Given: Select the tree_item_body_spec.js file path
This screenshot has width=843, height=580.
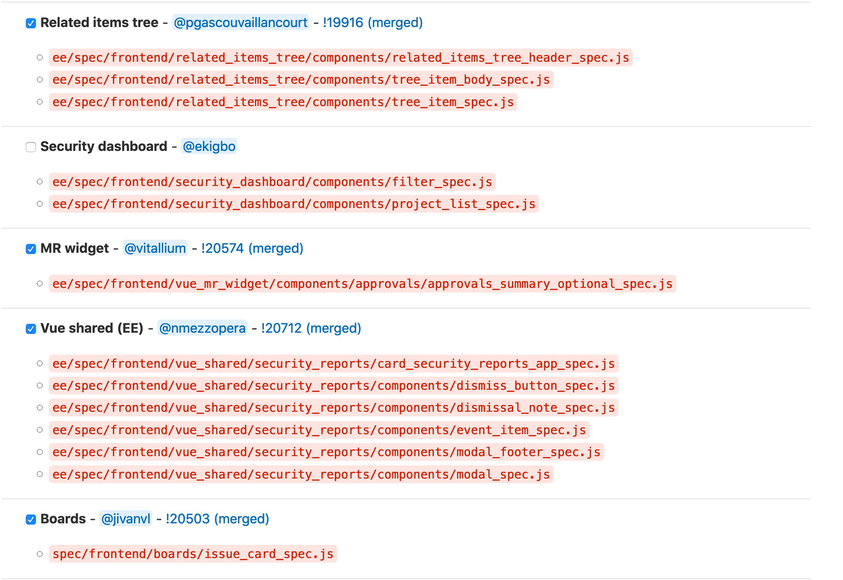Looking at the screenshot, I should click(x=301, y=80).
